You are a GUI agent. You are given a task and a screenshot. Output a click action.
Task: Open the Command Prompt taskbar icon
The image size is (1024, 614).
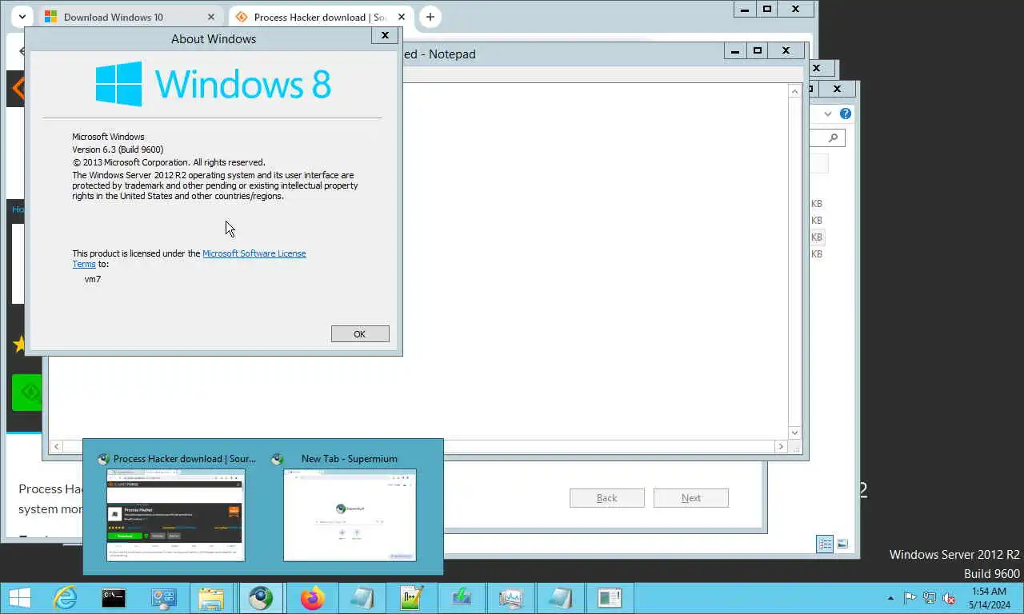pos(114,598)
